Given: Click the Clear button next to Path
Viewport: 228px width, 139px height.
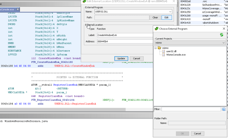Looking at the screenshot, I should pos(155,17).
